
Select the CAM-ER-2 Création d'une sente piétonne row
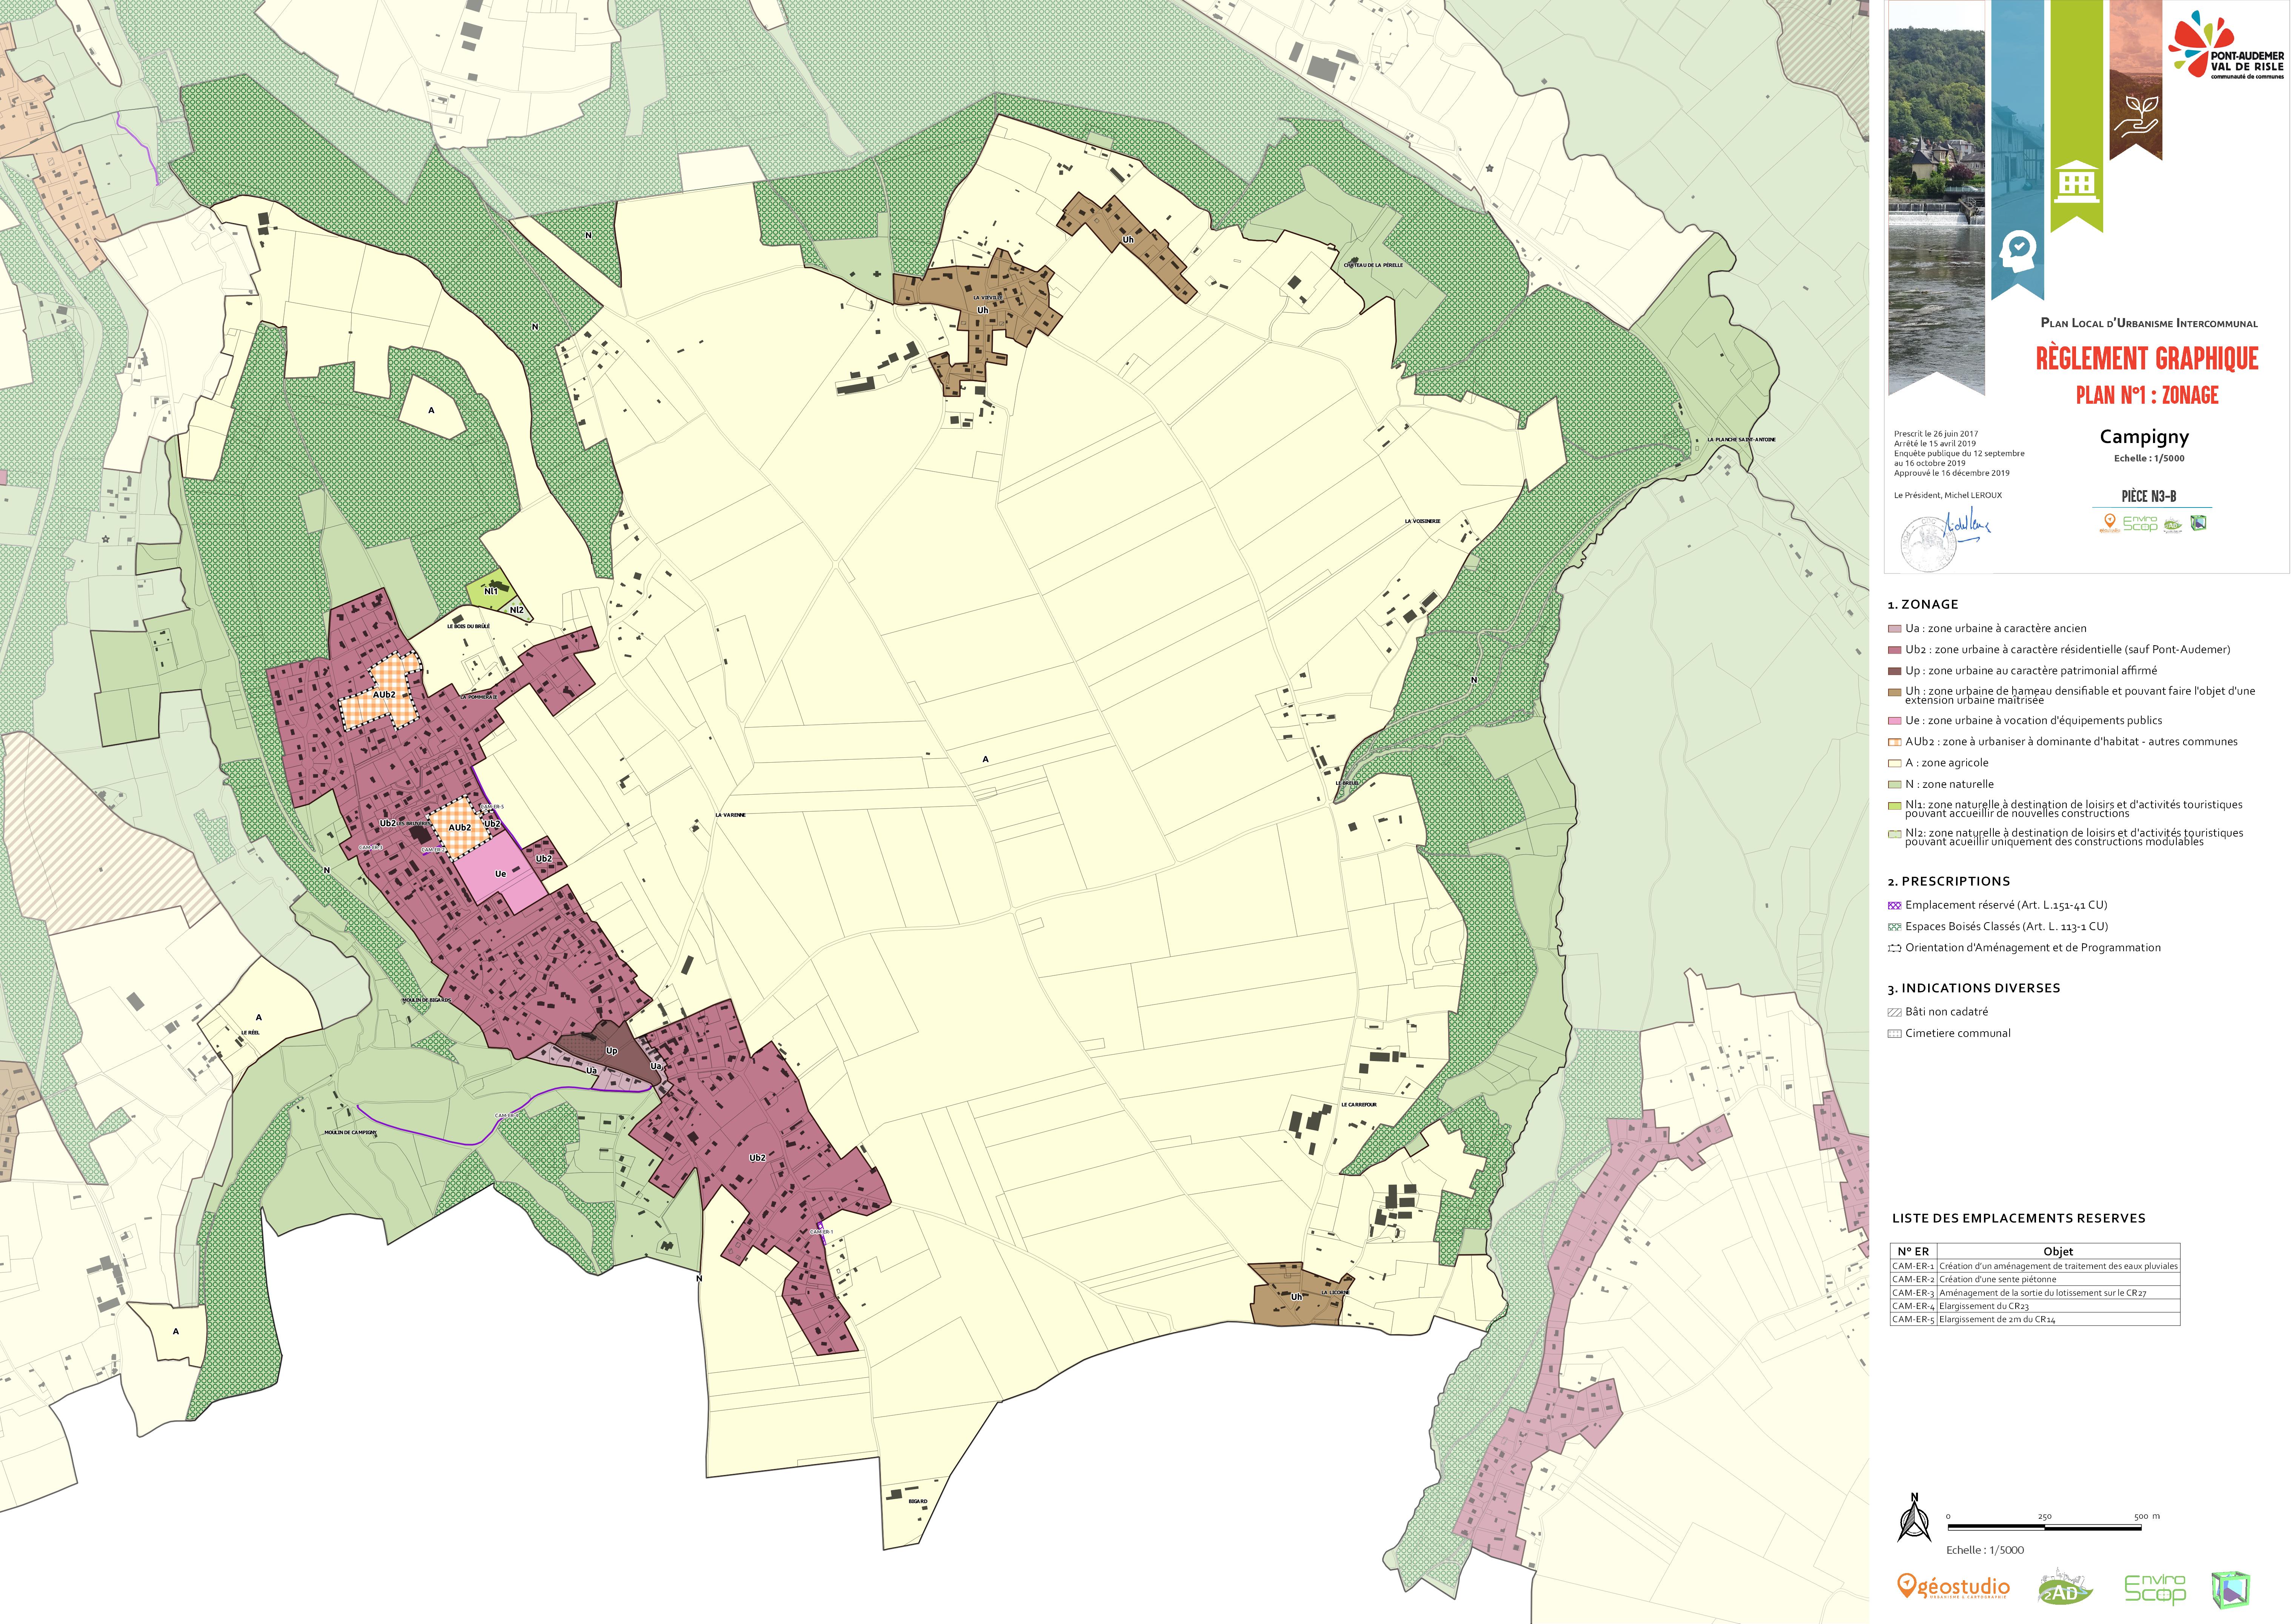pyautogui.click(x=2035, y=1279)
